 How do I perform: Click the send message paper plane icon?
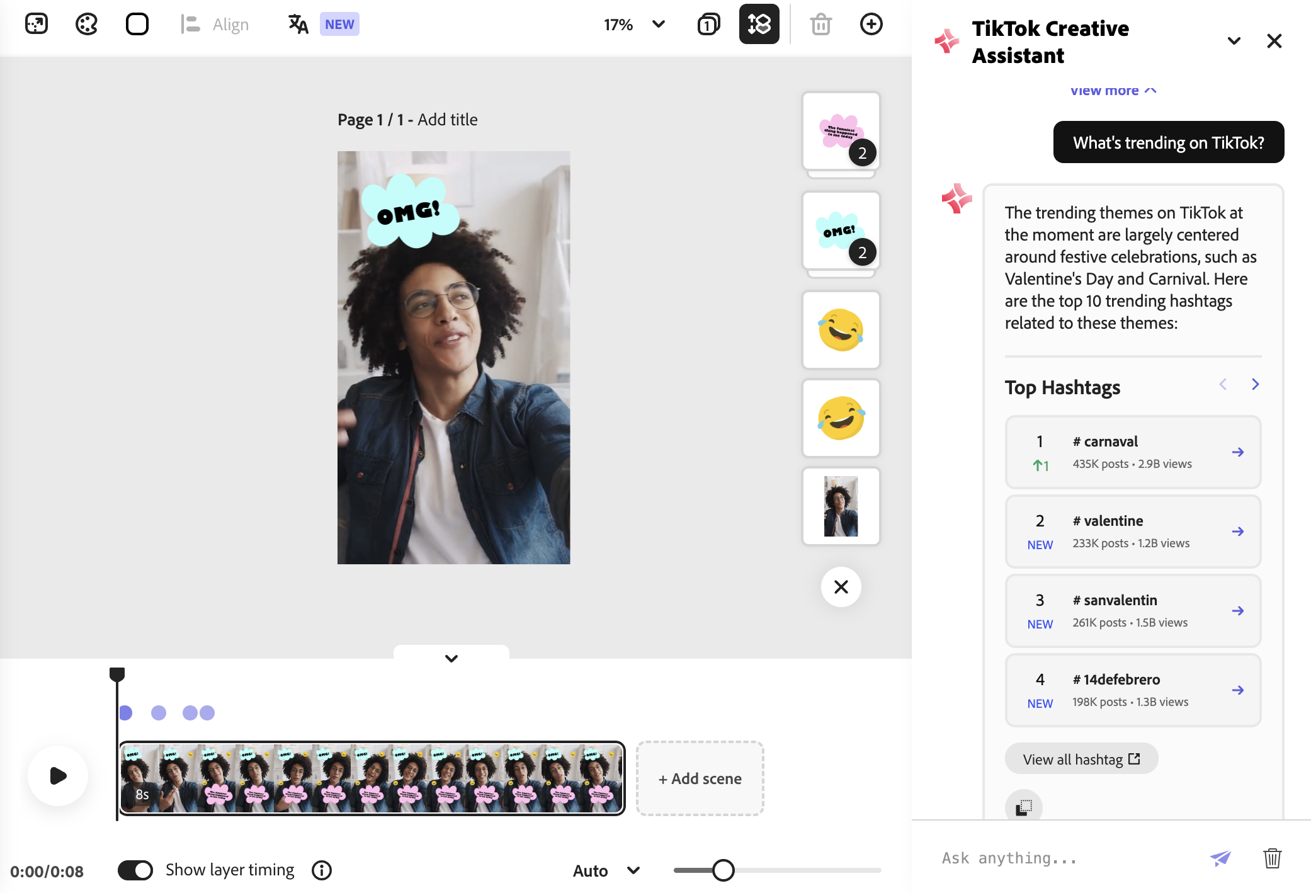tap(1220, 858)
